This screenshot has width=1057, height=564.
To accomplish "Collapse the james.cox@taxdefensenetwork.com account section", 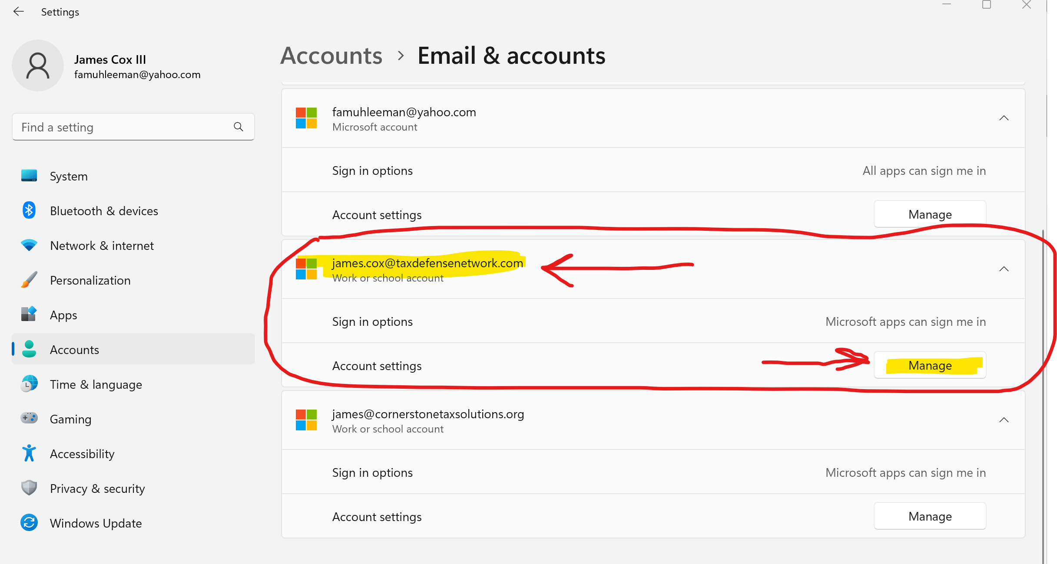I will [1004, 269].
